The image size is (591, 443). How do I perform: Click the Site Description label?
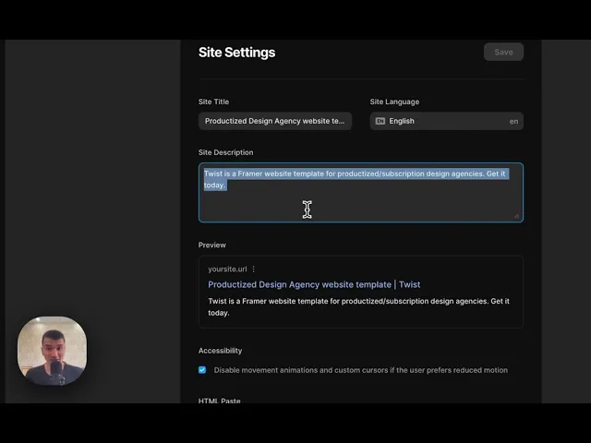pos(225,152)
